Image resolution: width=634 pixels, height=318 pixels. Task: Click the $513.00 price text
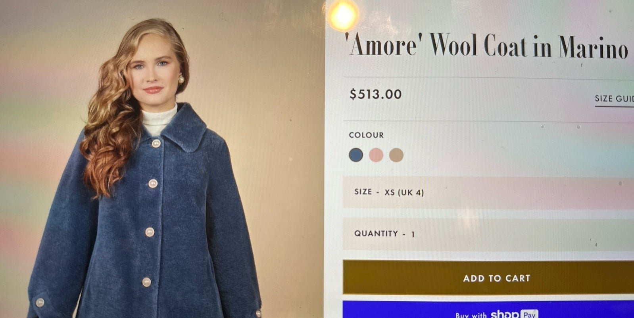pos(375,94)
